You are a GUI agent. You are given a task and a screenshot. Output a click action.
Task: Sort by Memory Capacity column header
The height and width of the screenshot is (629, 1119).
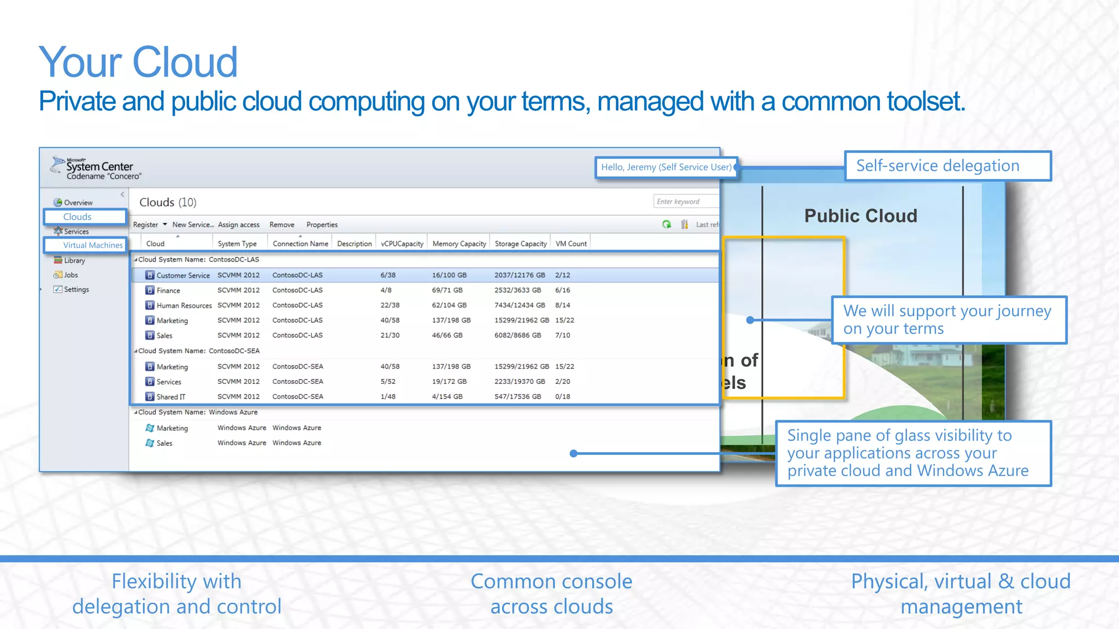(460, 244)
